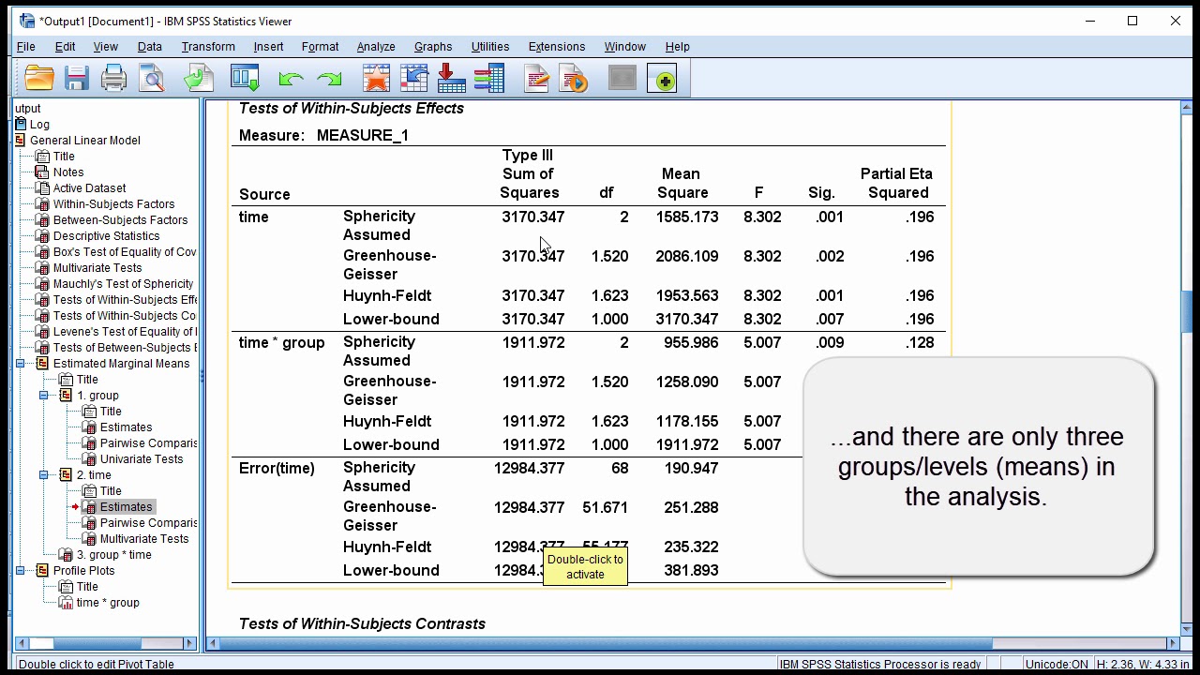This screenshot has height=675, width=1200.
Task: Click the Redo arrow icon
Action: click(329, 80)
